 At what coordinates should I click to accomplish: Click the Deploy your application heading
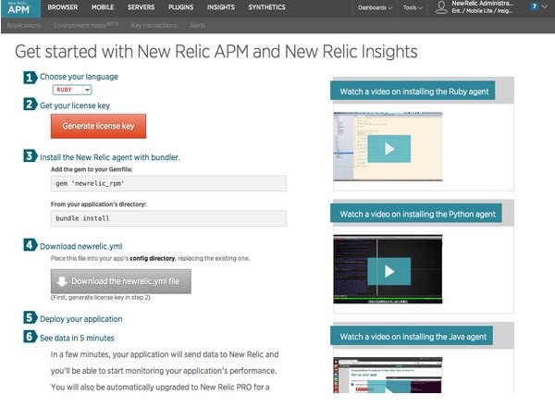point(81,319)
